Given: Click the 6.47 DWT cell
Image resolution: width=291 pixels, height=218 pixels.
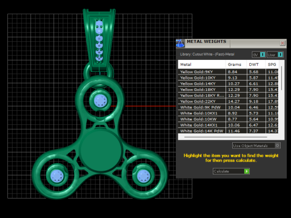Looking at the screenshot, I should [x=256, y=125].
